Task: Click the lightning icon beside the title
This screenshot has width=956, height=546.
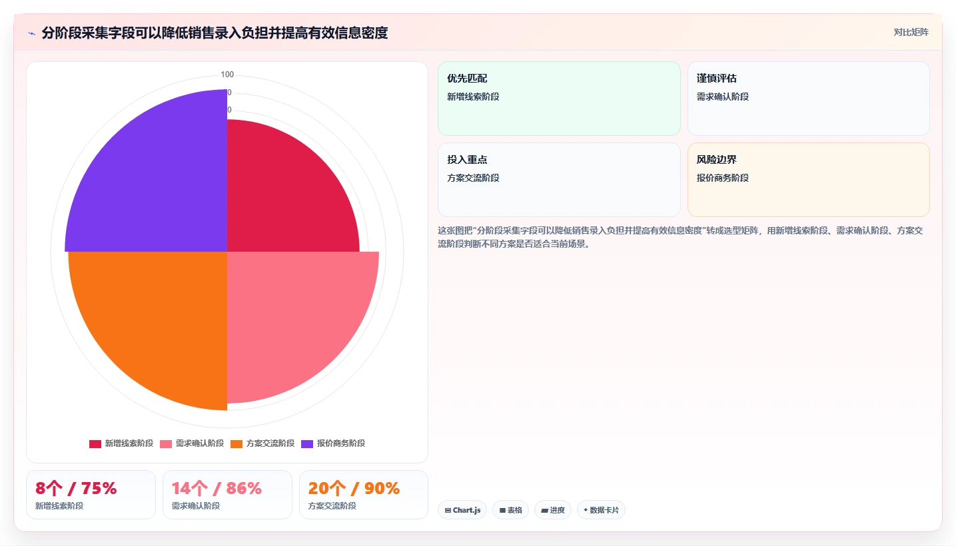Action: 31,33
